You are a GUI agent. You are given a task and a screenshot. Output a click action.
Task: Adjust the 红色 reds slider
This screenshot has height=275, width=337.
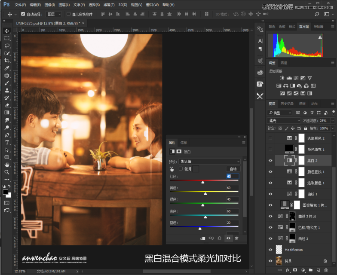(x=203, y=182)
